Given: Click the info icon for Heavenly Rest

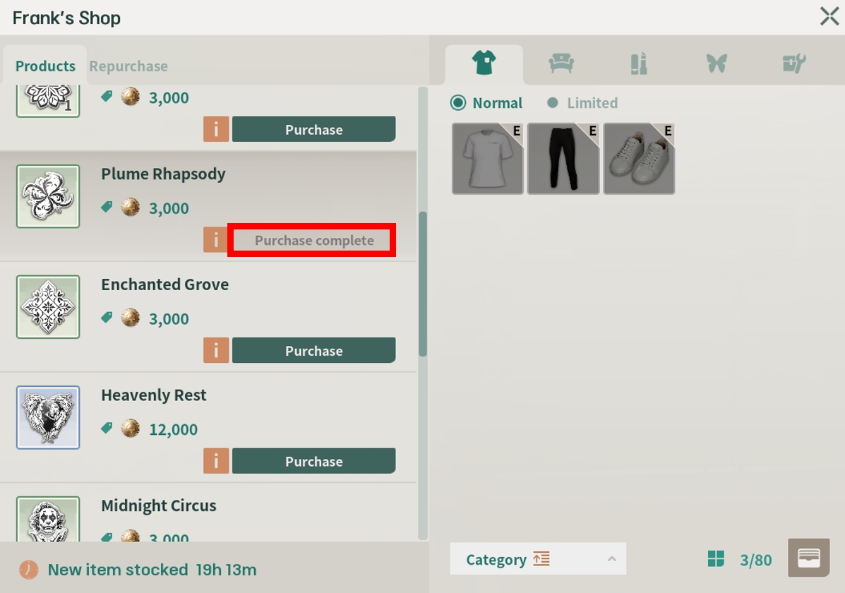Looking at the screenshot, I should [x=216, y=461].
